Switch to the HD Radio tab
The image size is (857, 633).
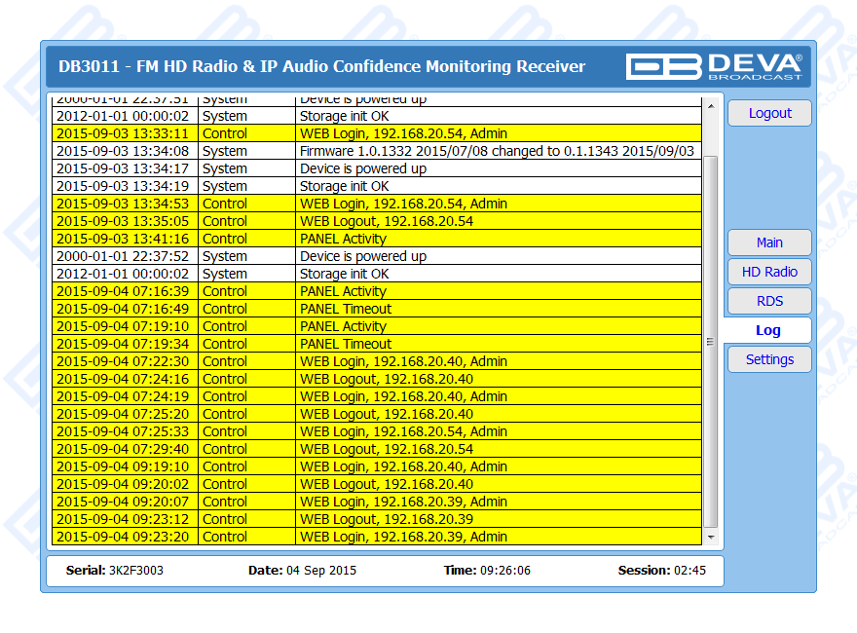769,272
